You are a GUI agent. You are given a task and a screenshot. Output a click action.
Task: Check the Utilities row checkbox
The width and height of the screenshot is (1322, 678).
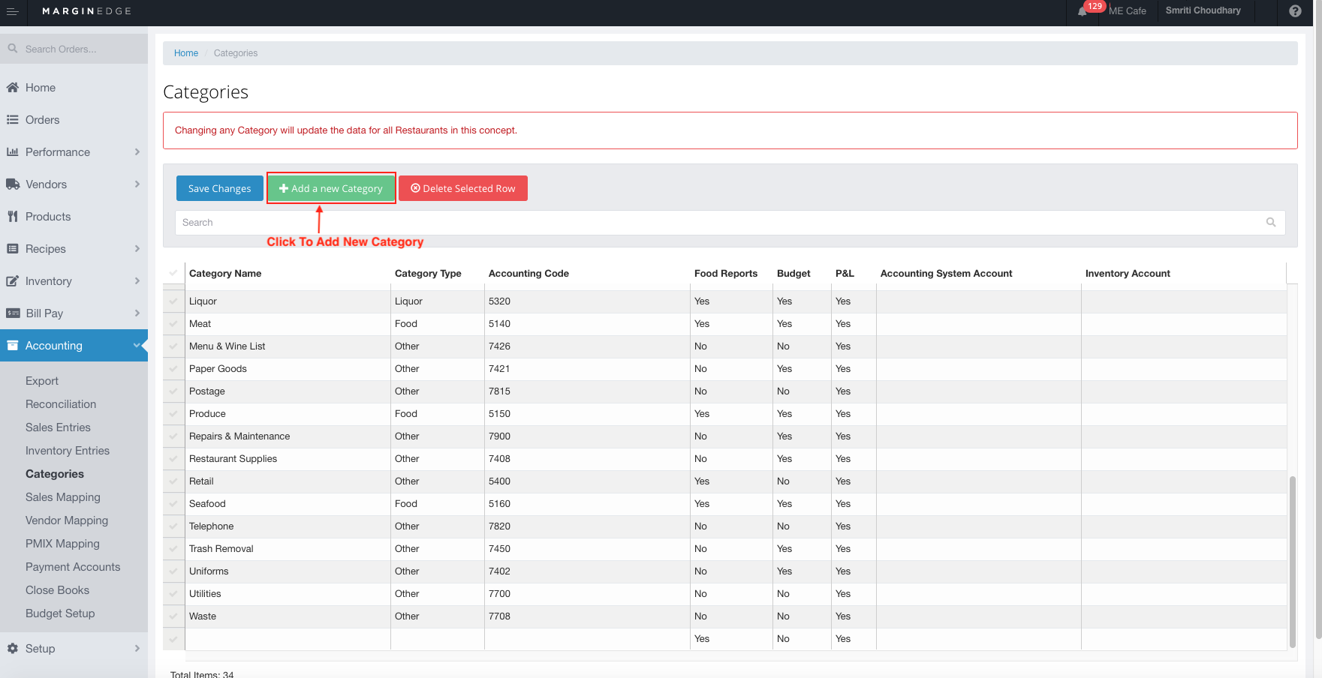tap(173, 594)
